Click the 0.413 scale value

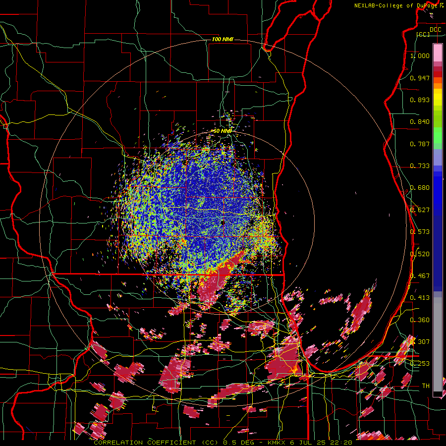(x=420, y=298)
